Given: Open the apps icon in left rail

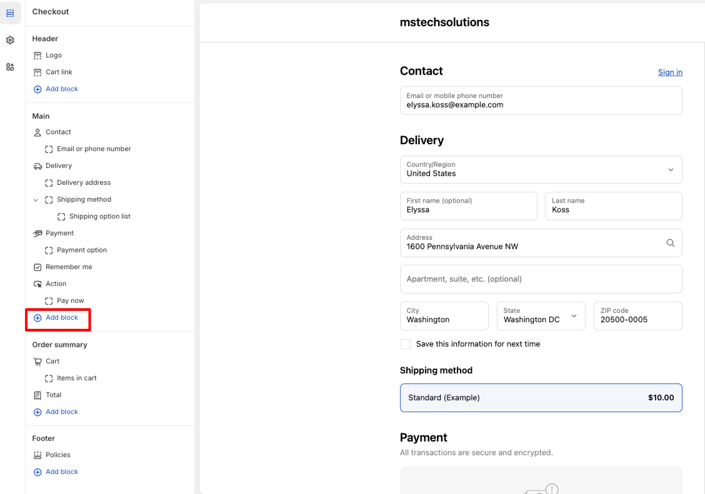Looking at the screenshot, I should click(10, 67).
